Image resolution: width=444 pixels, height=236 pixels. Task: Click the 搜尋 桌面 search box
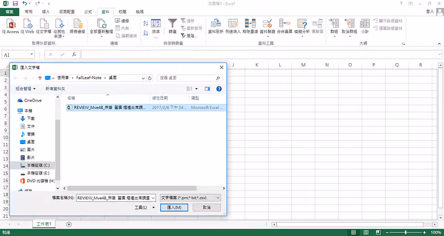[x=190, y=78]
